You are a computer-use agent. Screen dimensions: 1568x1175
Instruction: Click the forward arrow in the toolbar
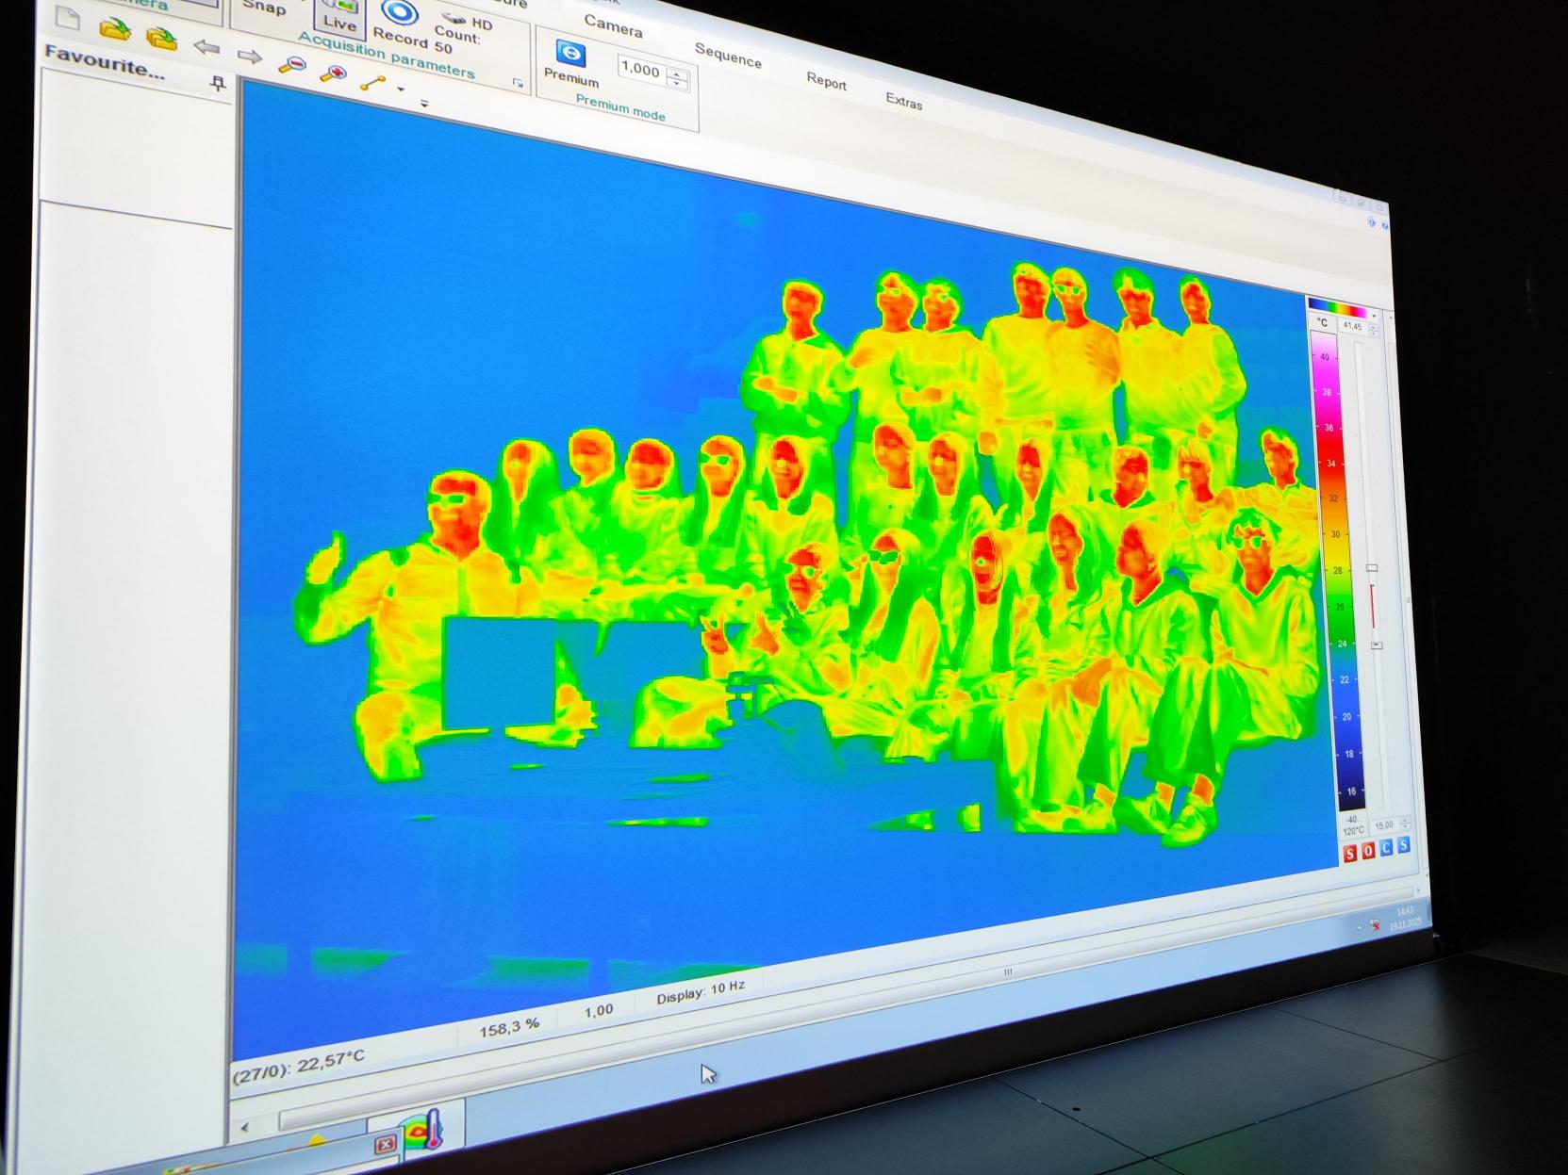tap(249, 57)
